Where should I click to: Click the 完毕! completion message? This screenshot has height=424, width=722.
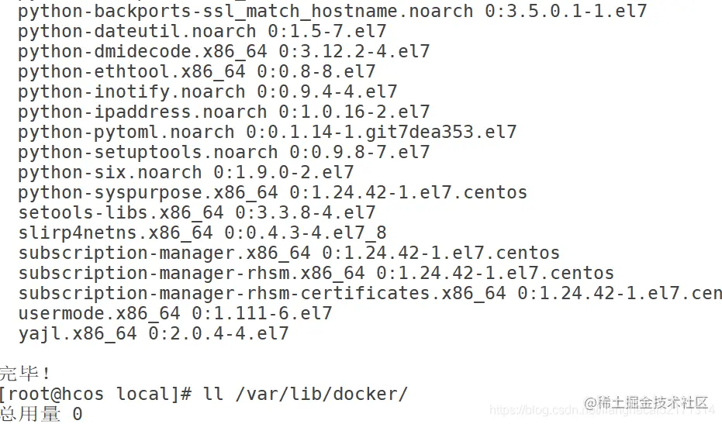coord(26,374)
